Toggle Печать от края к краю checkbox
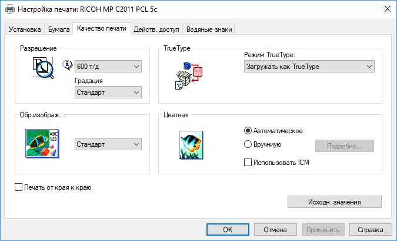 point(18,188)
